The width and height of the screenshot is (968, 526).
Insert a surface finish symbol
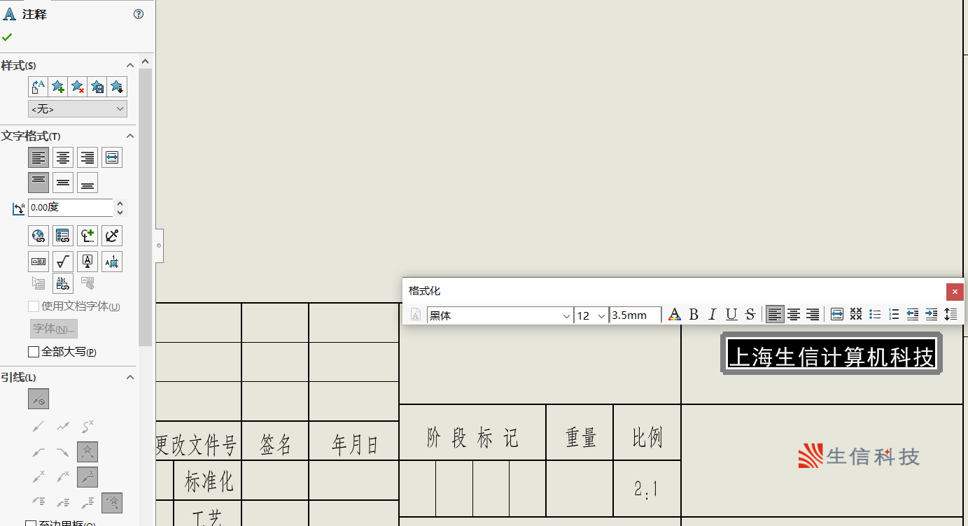(63, 262)
